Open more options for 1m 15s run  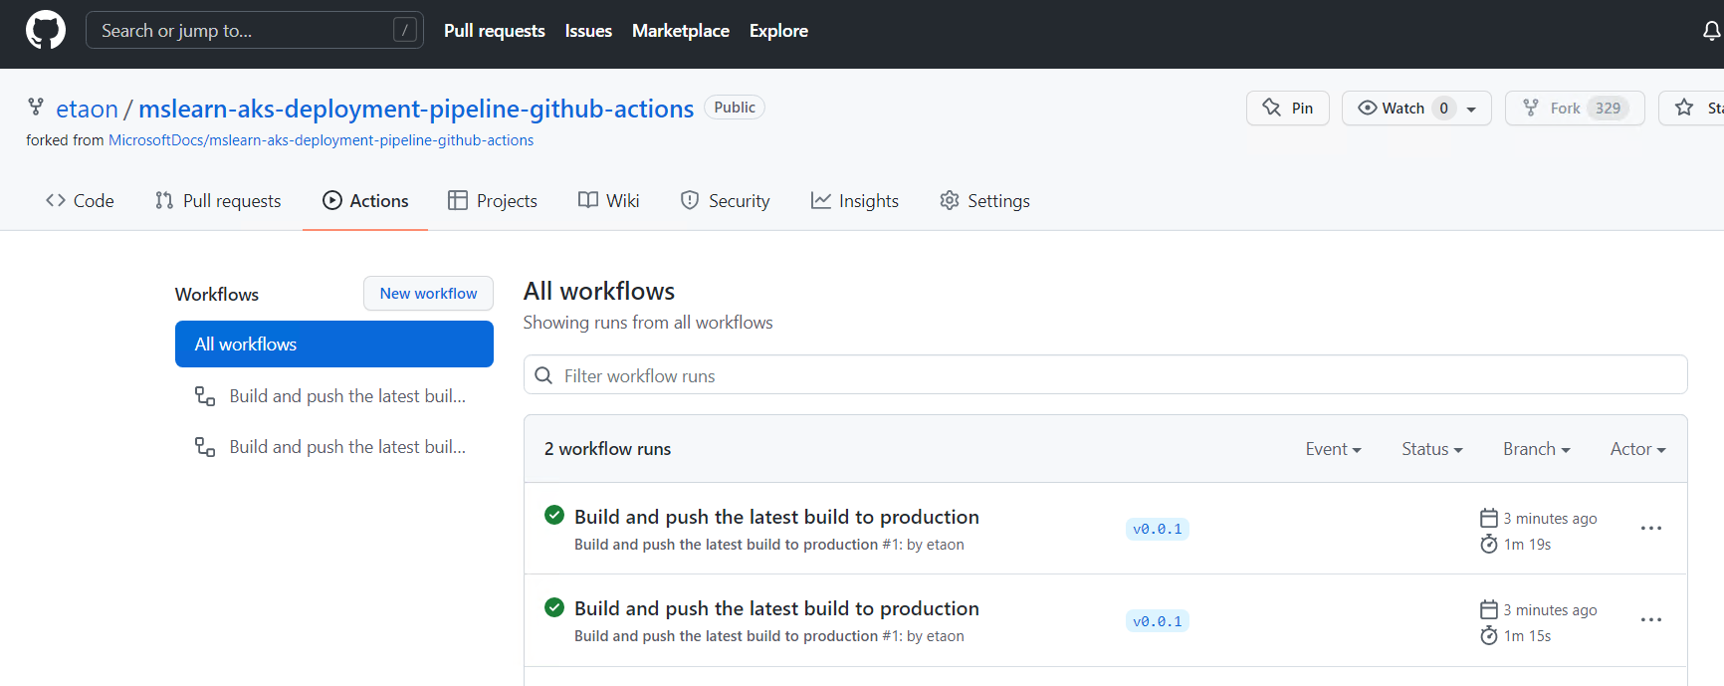tap(1651, 619)
